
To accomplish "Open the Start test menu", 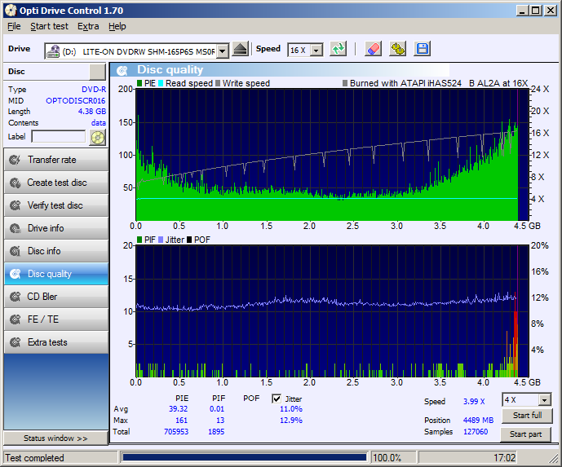I will click(49, 27).
